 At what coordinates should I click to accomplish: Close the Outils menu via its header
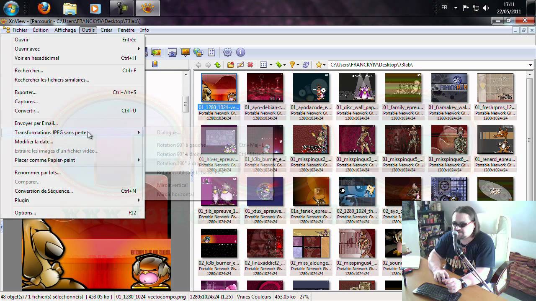pyautogui.click(x=88, y=30)
